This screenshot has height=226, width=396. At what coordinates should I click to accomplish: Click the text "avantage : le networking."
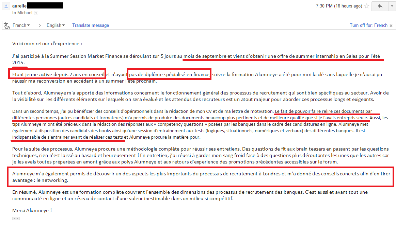[x=40, y=180]
